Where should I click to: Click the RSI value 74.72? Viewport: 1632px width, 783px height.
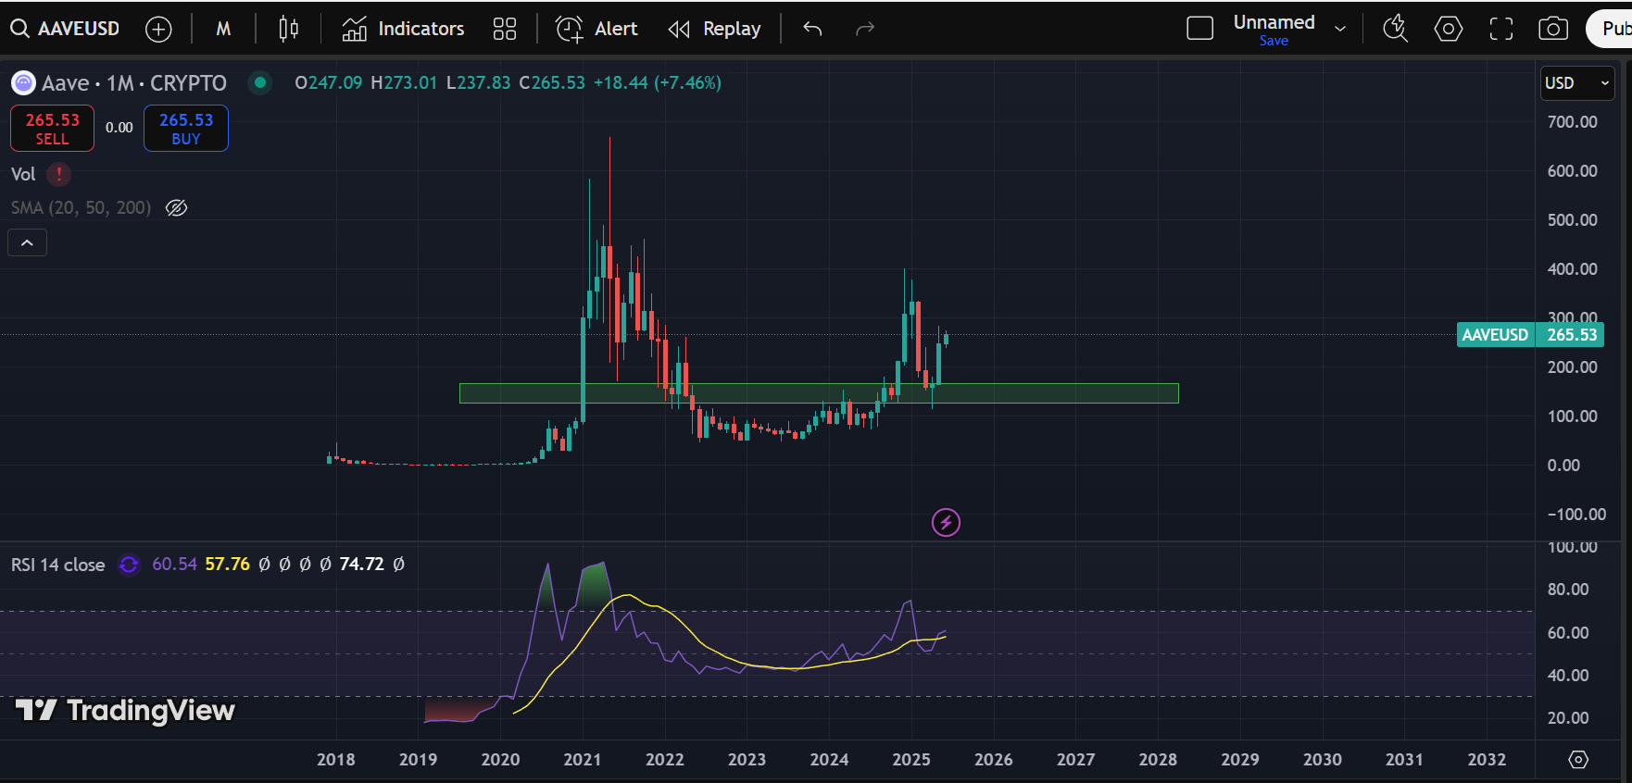pos(361,564)
